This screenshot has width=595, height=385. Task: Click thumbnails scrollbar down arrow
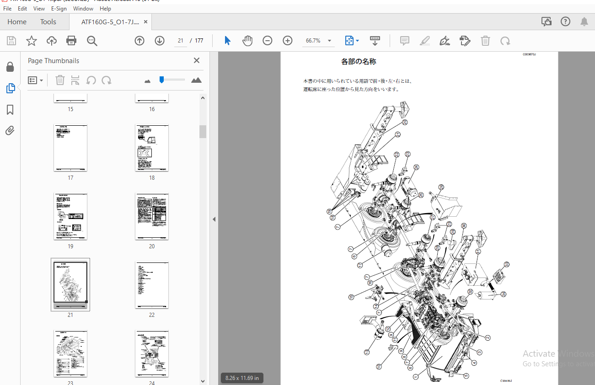click(x=203, y=380)
